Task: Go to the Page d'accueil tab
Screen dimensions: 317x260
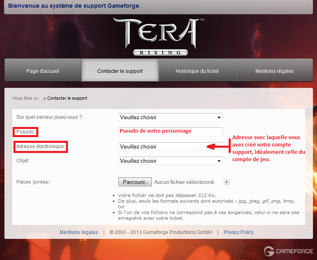Action: tap(43, 70)
